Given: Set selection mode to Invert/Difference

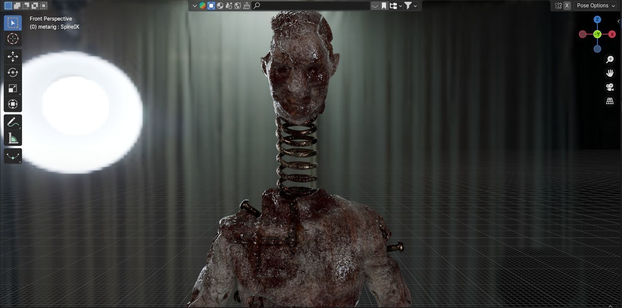Looking at the screenshot, I should tap(35, 6).
